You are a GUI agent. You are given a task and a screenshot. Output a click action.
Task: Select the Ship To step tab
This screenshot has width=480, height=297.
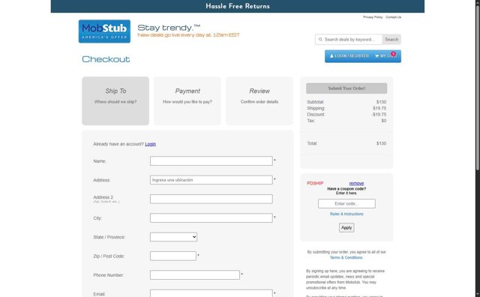115,100
